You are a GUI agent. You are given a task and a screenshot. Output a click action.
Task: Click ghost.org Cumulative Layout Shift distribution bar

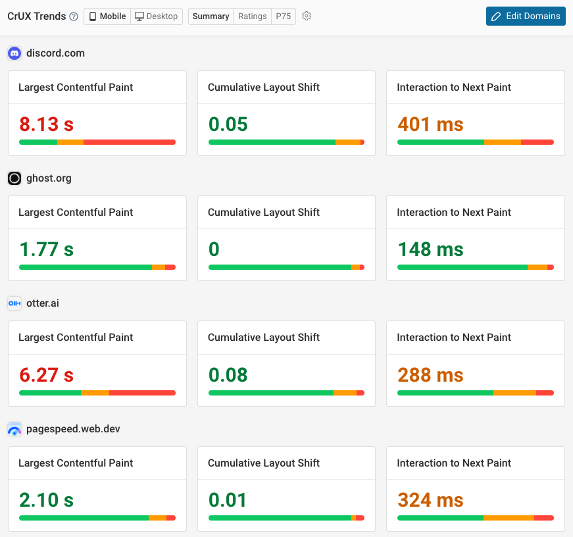pyautogui.click(x=286, y=267)
